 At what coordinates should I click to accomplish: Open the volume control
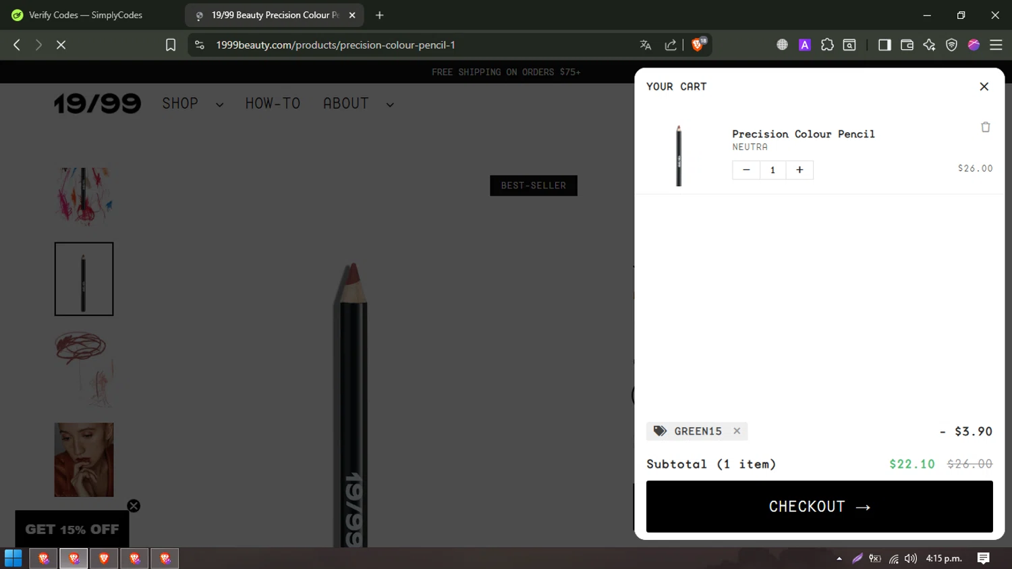click(x=911, y=558)
